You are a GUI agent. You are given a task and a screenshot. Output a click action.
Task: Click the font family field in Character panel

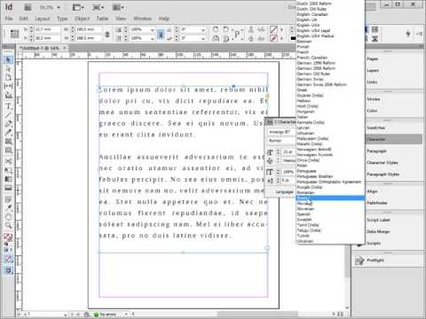pos(281,132)
